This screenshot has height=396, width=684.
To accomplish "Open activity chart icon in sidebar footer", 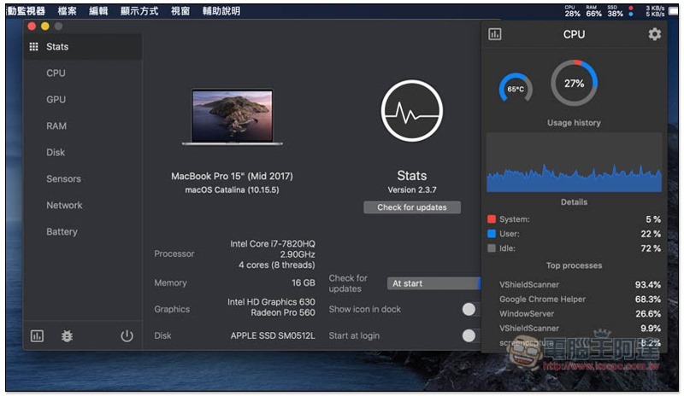I will [x=37, y=336].
